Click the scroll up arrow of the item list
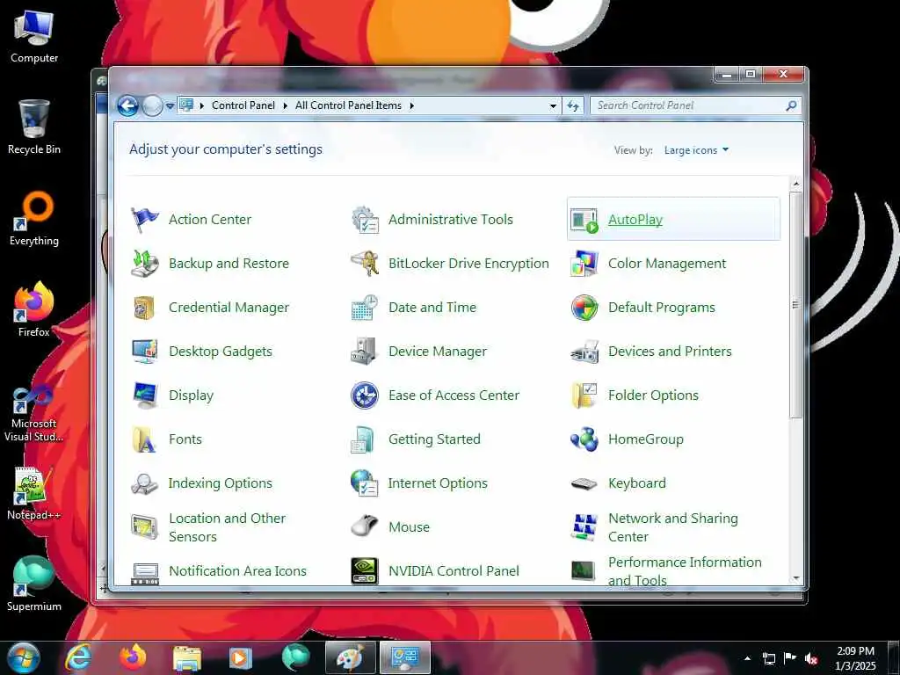This screenshot has height=675, width=900. (x=796, y=184)
